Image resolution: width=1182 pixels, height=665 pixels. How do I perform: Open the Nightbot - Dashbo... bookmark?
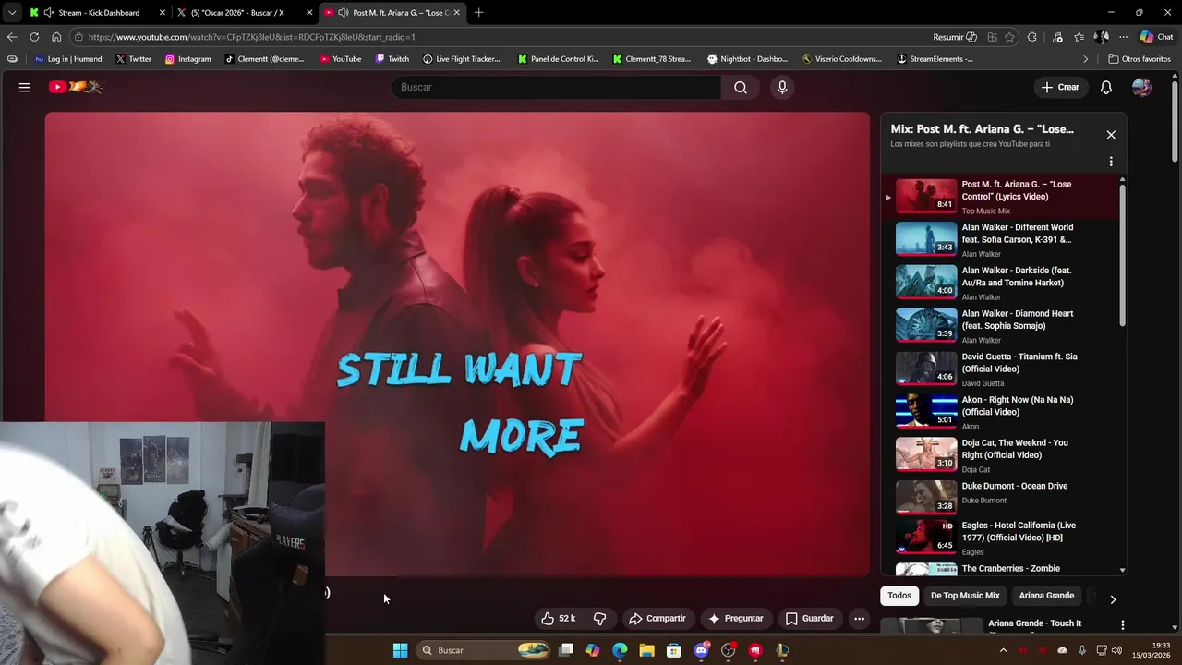point(747,59)
